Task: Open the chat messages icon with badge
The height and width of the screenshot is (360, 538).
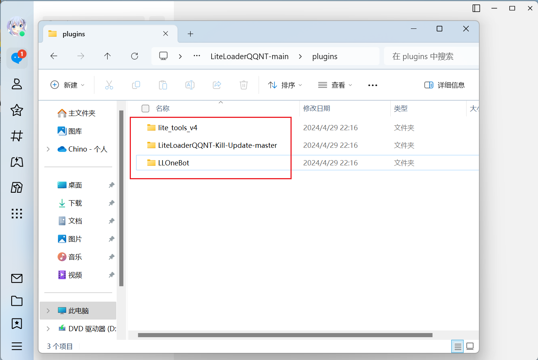Action: pos(17,58)
